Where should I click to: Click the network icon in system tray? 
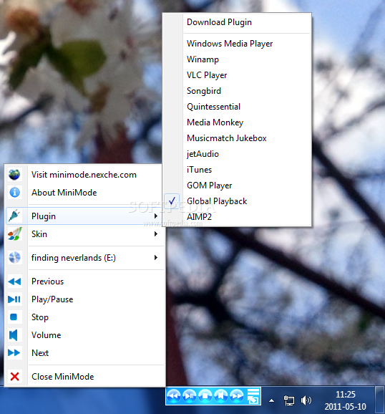[x=288, y=400]
